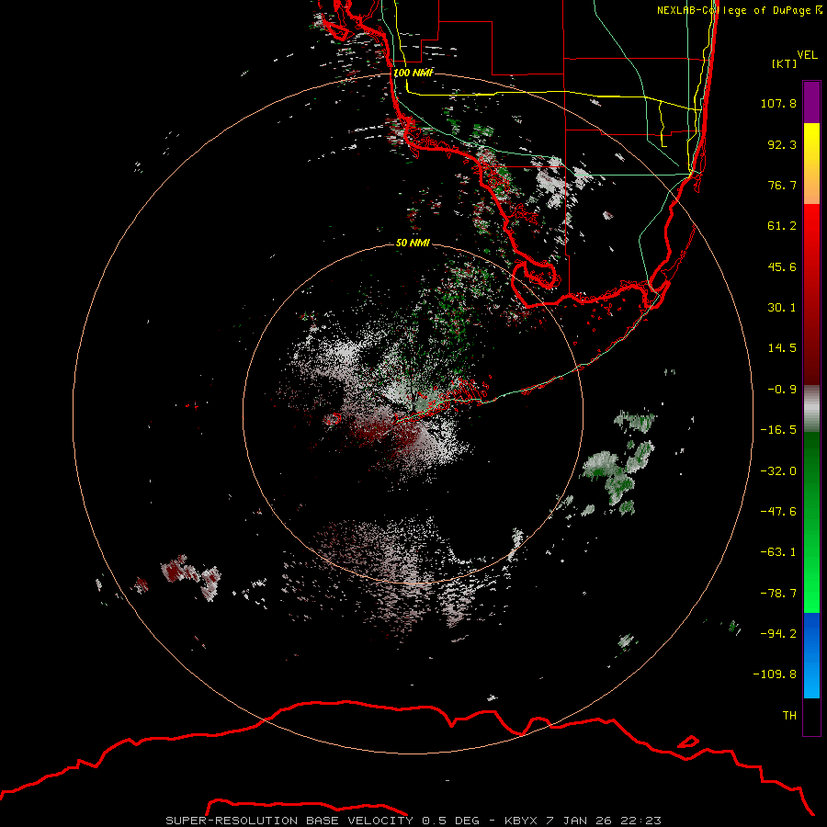827x827 pixels.
Task: Click the [KT] units label
Action: point(785,63)
